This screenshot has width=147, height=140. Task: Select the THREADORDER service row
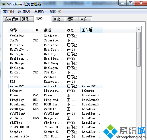(56, 127)
